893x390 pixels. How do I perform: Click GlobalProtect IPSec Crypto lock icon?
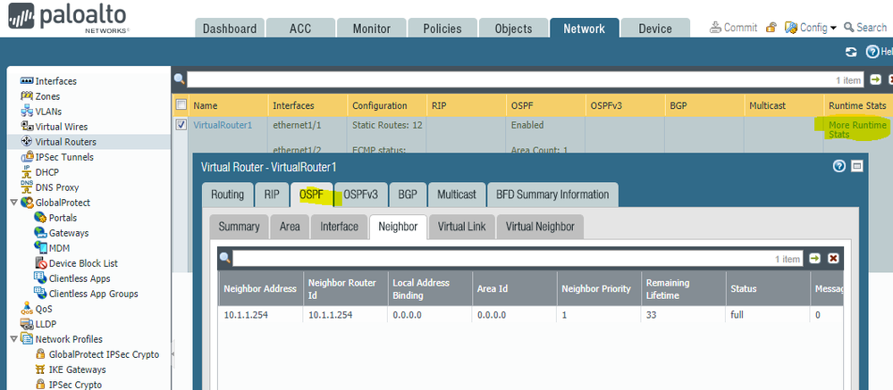point(40,354)
